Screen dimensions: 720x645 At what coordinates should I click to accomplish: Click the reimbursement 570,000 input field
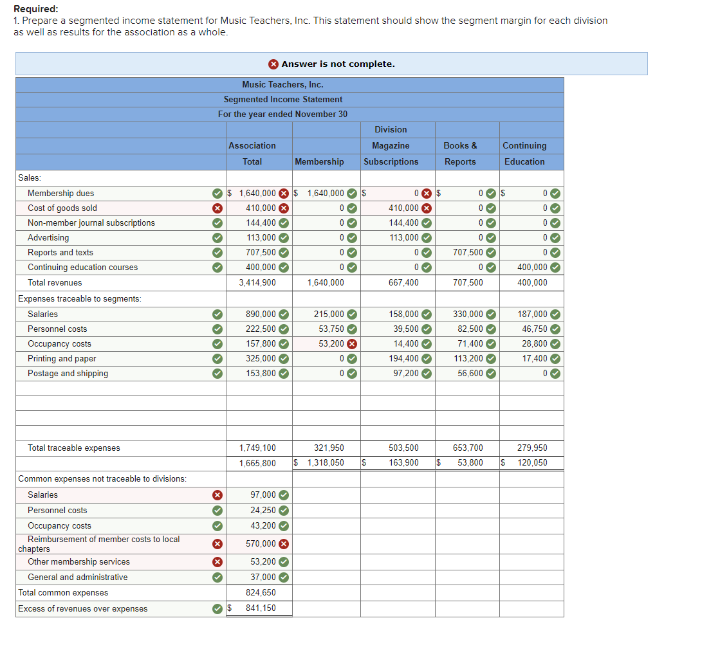[x=259, y=544]
